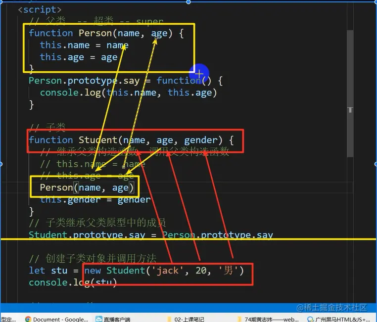Click the '// 继承父类构造函数' comment line
Viewport: 377px width, 322px height.
tap(135, 152)
